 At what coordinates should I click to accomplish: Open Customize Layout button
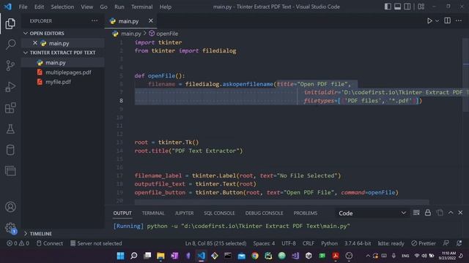click(x=421, y=7)
